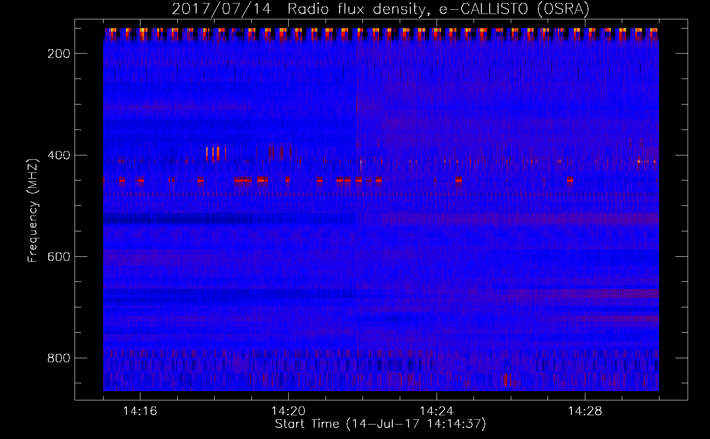
Task: Click the 800 frequency tick label
Action: [x=59, y=358]
